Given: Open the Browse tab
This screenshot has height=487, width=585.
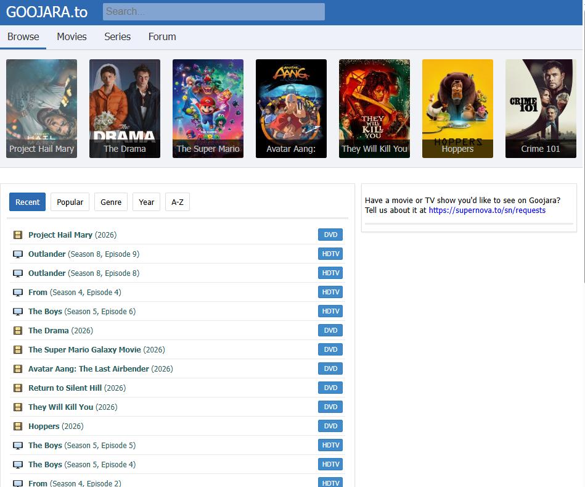Looking at the screenshot, I should [23, 36].
